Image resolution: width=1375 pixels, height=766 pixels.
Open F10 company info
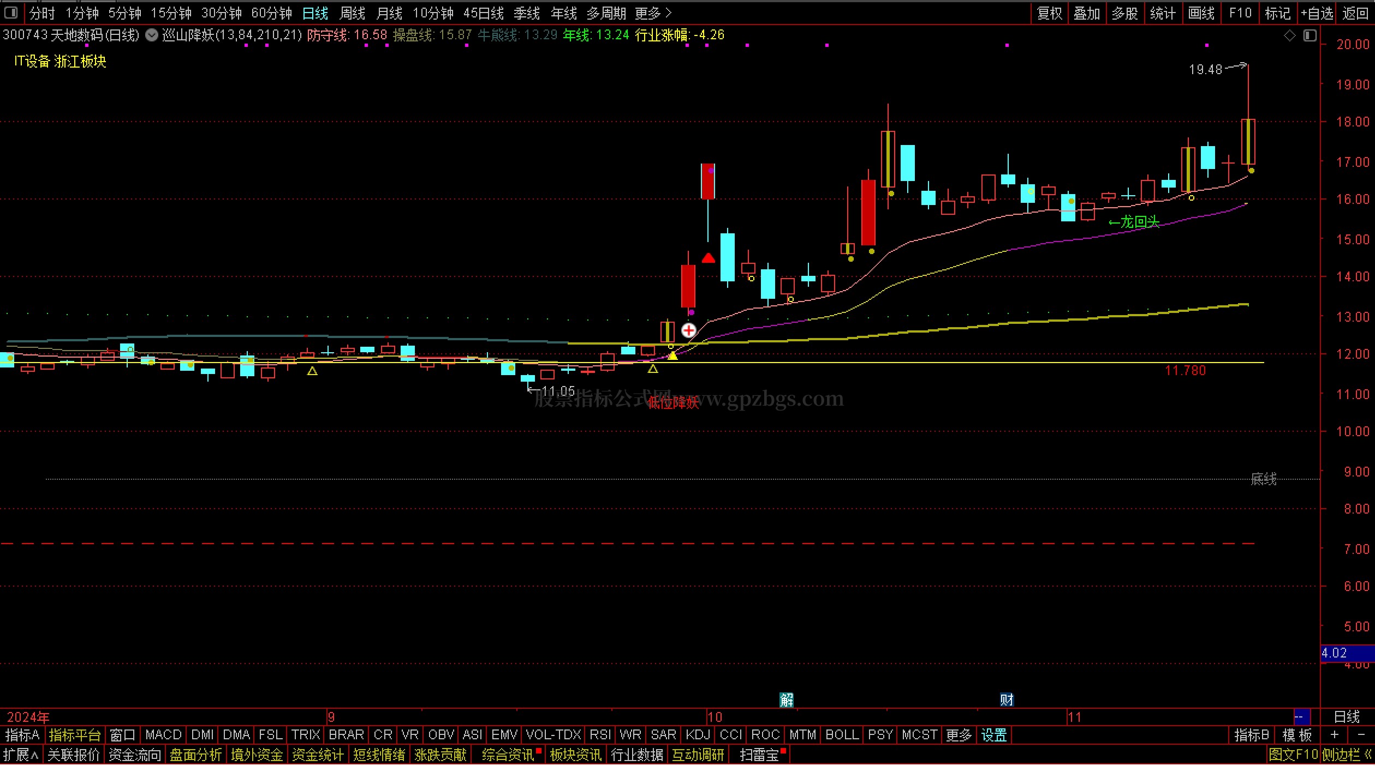1240,13
